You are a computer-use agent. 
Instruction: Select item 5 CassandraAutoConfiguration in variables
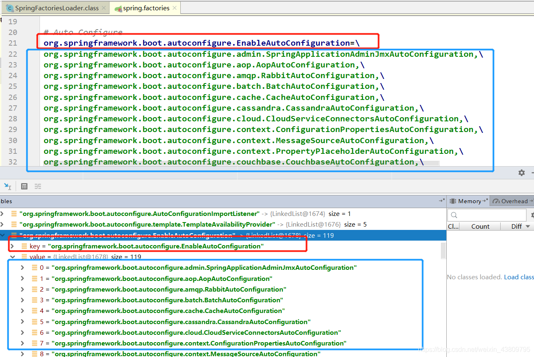click(181, 322)
